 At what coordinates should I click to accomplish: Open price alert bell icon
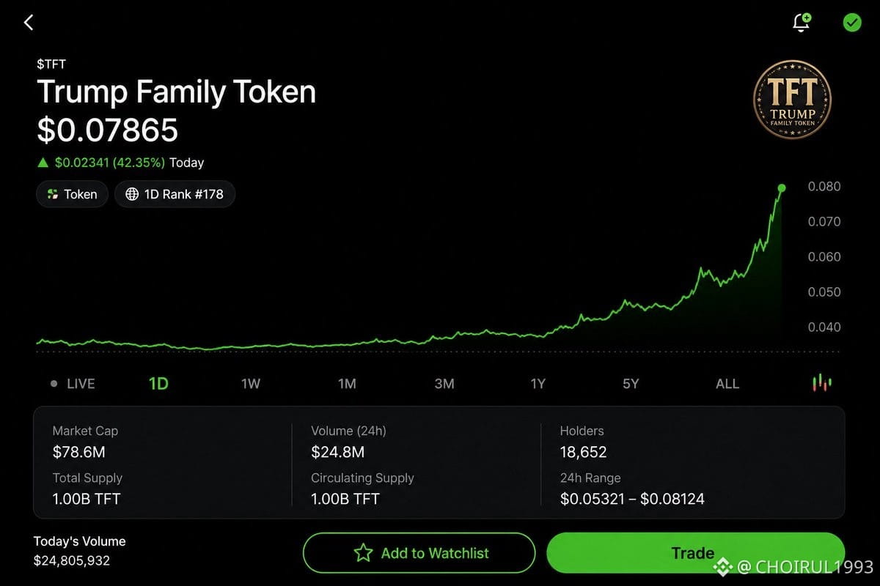click(x=802, y=23)
